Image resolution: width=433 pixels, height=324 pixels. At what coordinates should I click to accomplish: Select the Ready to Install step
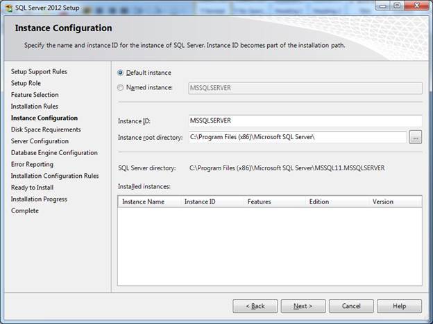click(x=33, y=188)
